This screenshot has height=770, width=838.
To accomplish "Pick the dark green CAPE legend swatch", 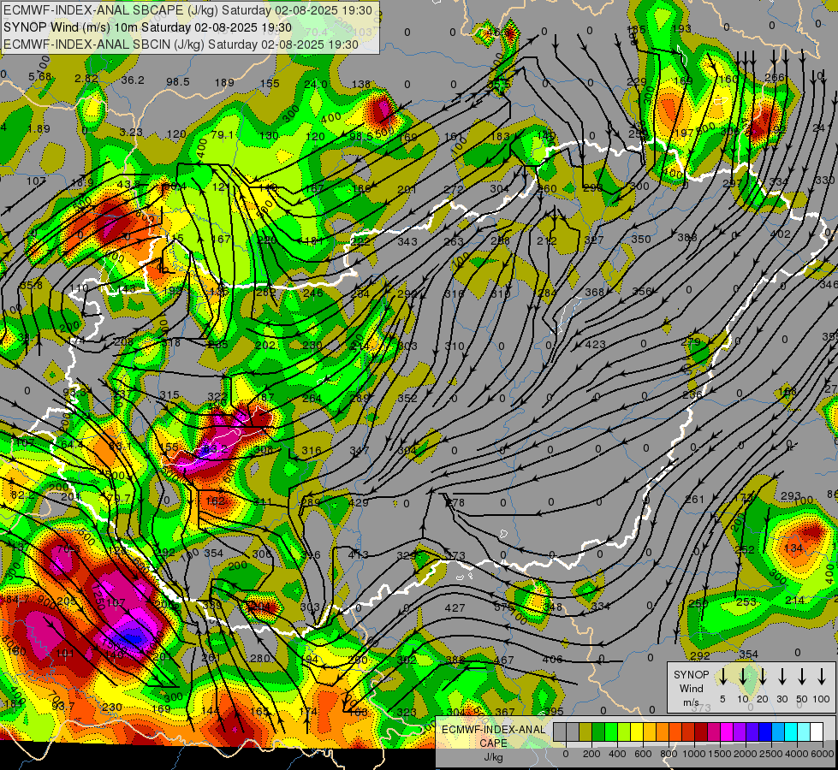I will 598,732.
